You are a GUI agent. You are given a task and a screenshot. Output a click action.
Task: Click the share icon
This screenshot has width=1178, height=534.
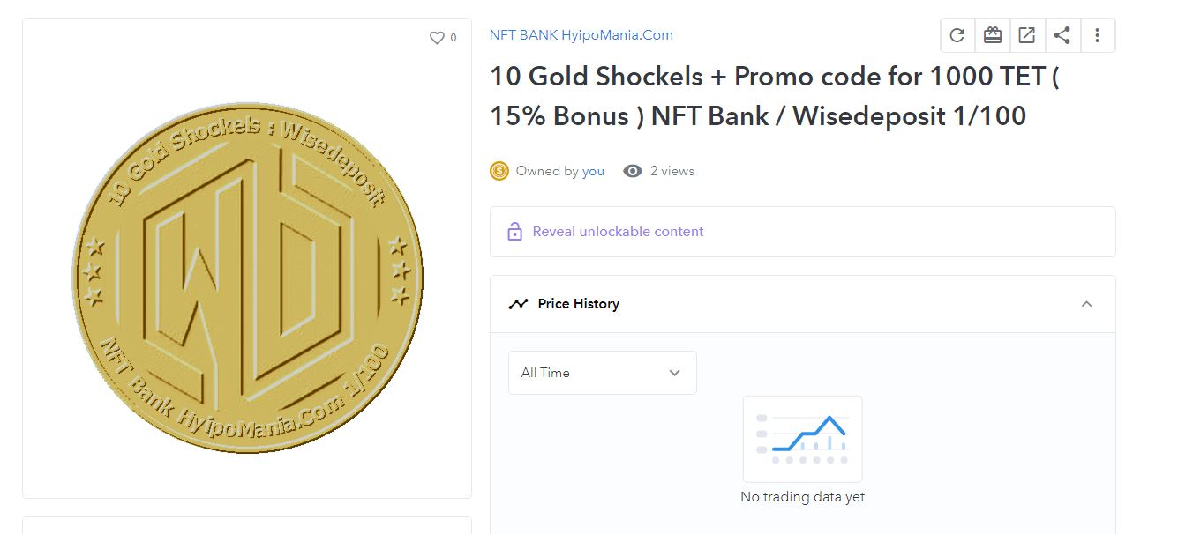click(x=1062, y=35)
